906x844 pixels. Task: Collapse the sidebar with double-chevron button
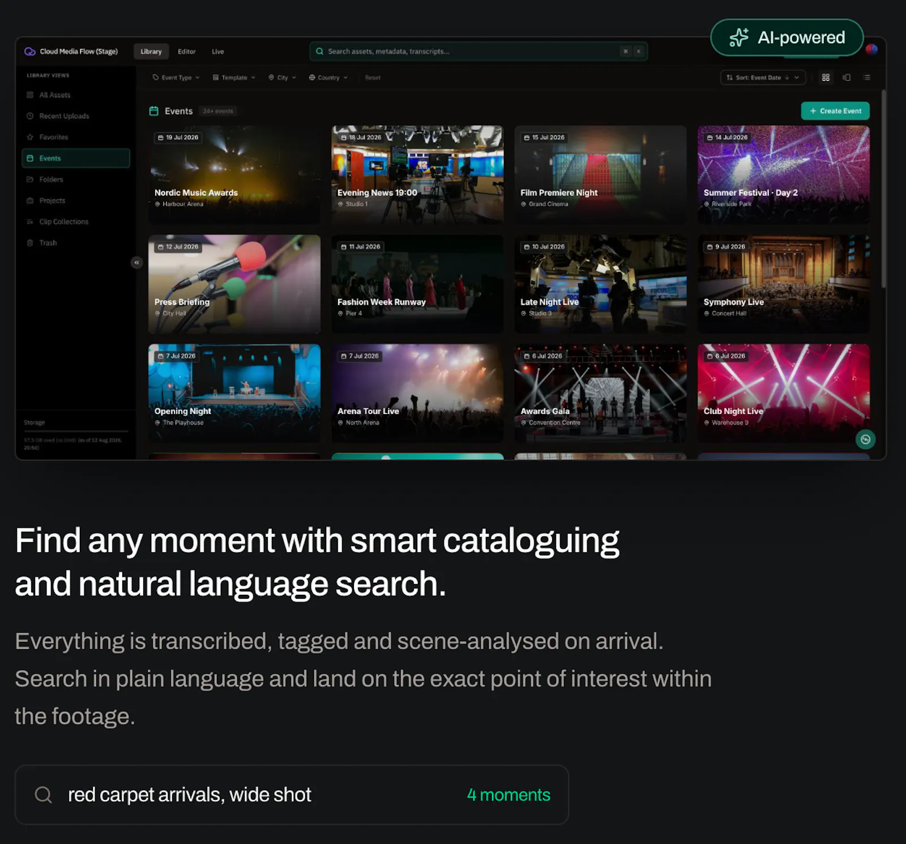coord(136,262)
